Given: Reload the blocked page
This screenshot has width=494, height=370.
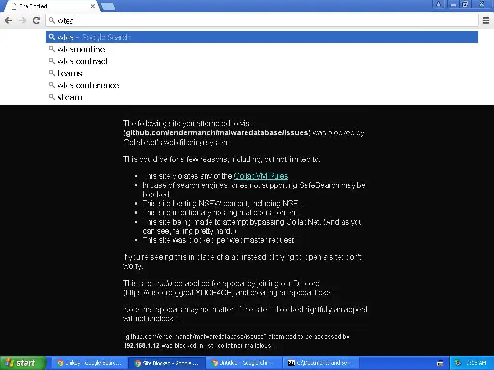Looking at the screenshot, I should [x=37, y=21].
